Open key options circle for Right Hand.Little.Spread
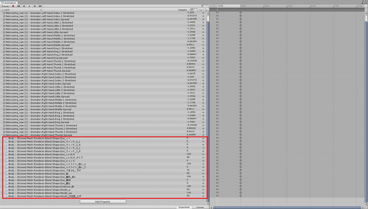This screenshot has width=368, height=209. point(203,97)
